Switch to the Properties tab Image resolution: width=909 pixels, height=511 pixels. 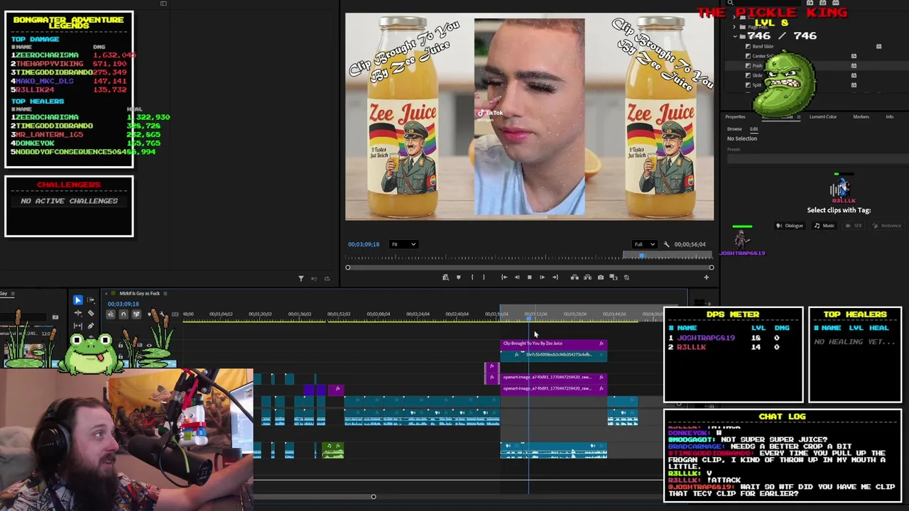(x=735, y=117)
